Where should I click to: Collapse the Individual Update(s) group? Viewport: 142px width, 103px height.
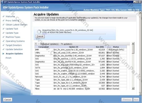[36, 44]
